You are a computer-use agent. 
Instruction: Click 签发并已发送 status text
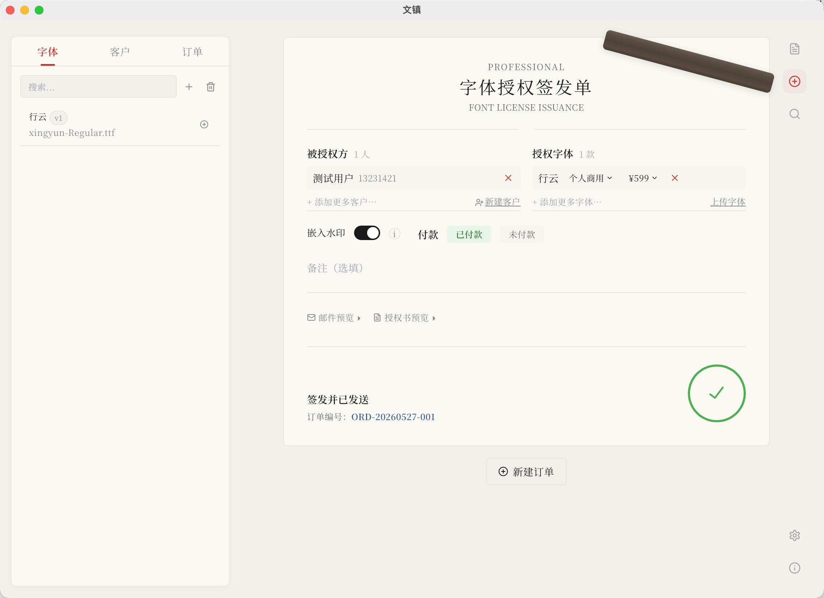pyautogui.click(x=338, y=400)
